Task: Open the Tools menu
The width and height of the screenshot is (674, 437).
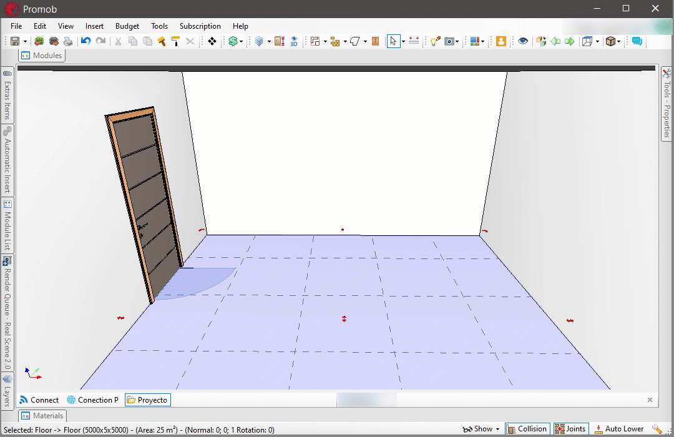Action: pos(160,26)
